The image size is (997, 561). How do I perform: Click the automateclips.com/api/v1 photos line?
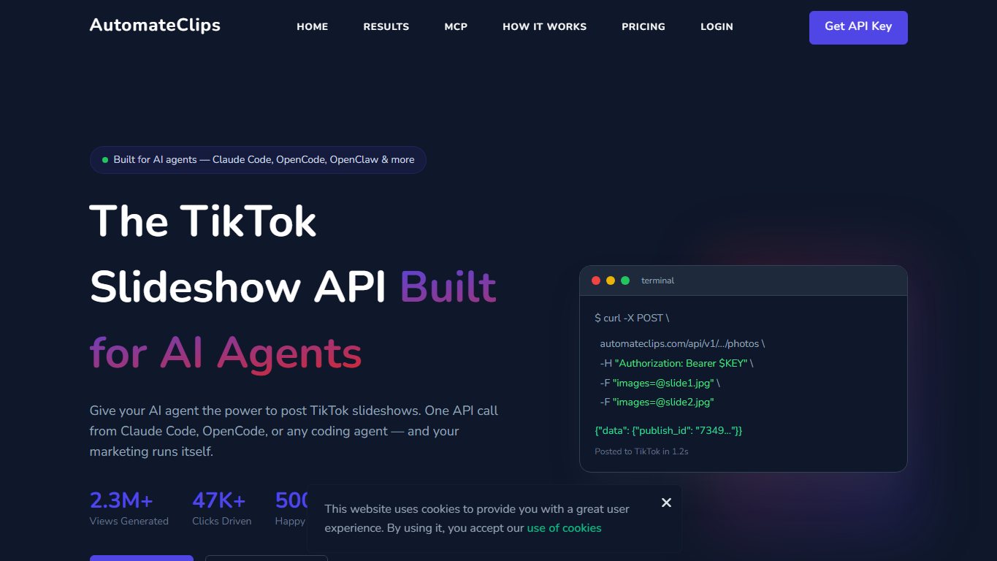click(682, 343)
